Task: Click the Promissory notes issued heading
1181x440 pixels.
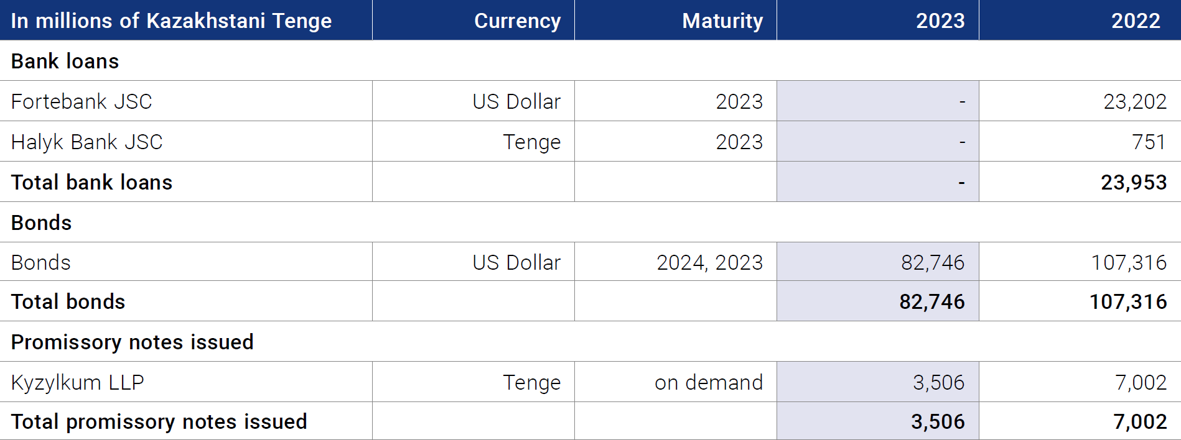Action: point(132,342)
